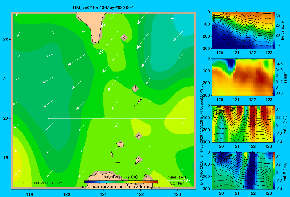Click latitude label 19 on main map
Screen dimensions: 290x197
pos(6,158)
